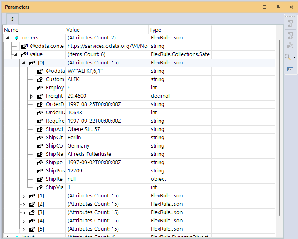
Task: Click the ShipCo row property icon
Action: 40,146
